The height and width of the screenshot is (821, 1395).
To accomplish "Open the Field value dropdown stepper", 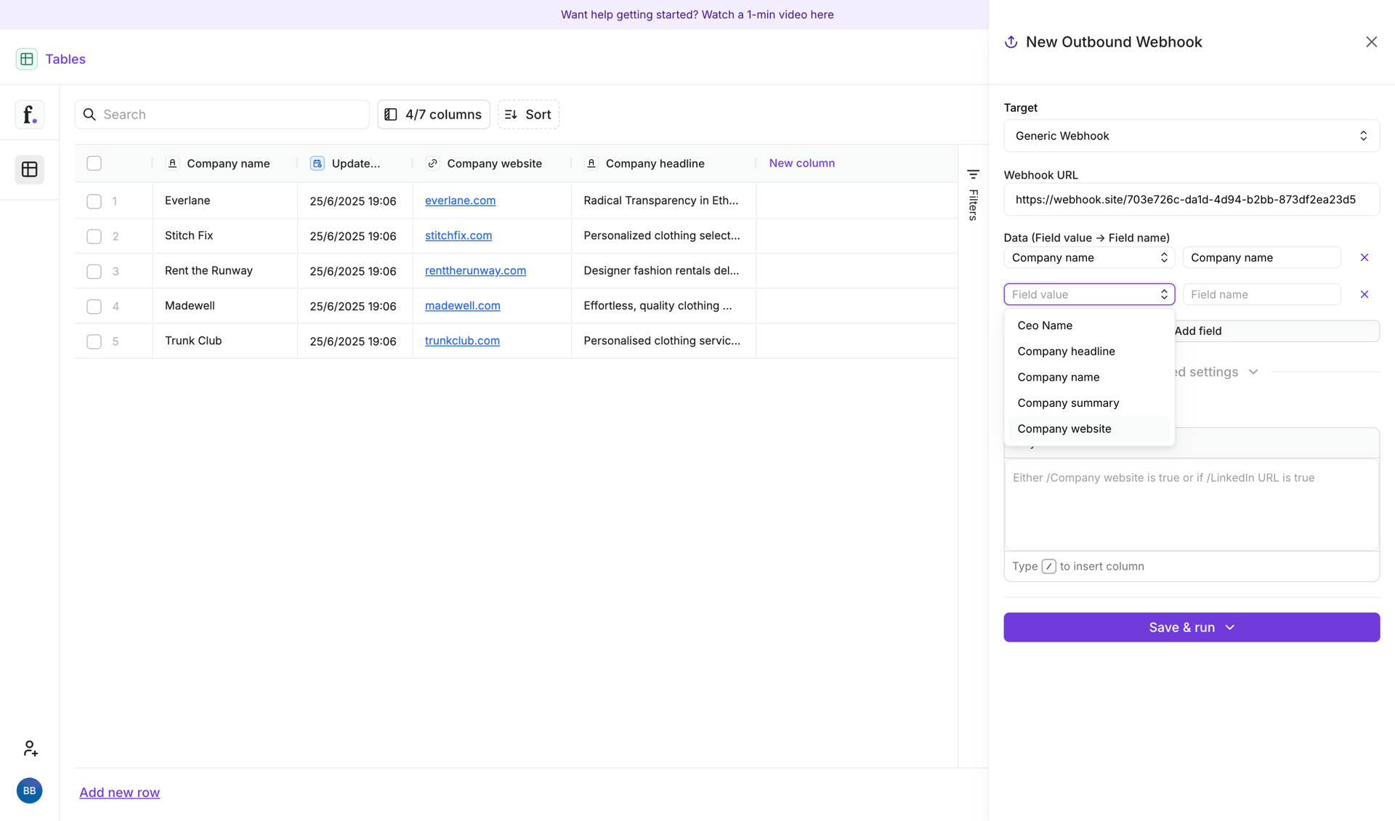I will (1164, 294).
